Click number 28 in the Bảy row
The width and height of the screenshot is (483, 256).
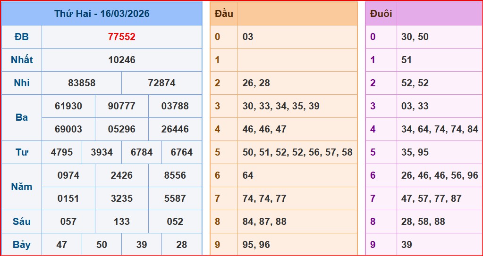tap(182, 245)
